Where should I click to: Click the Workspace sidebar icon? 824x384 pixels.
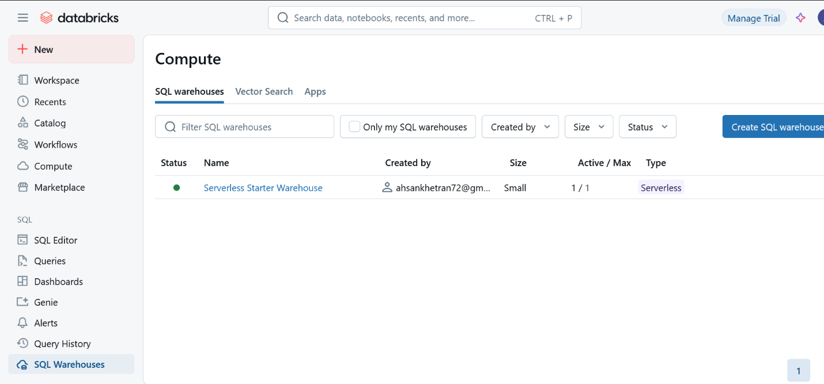(23, 80)
